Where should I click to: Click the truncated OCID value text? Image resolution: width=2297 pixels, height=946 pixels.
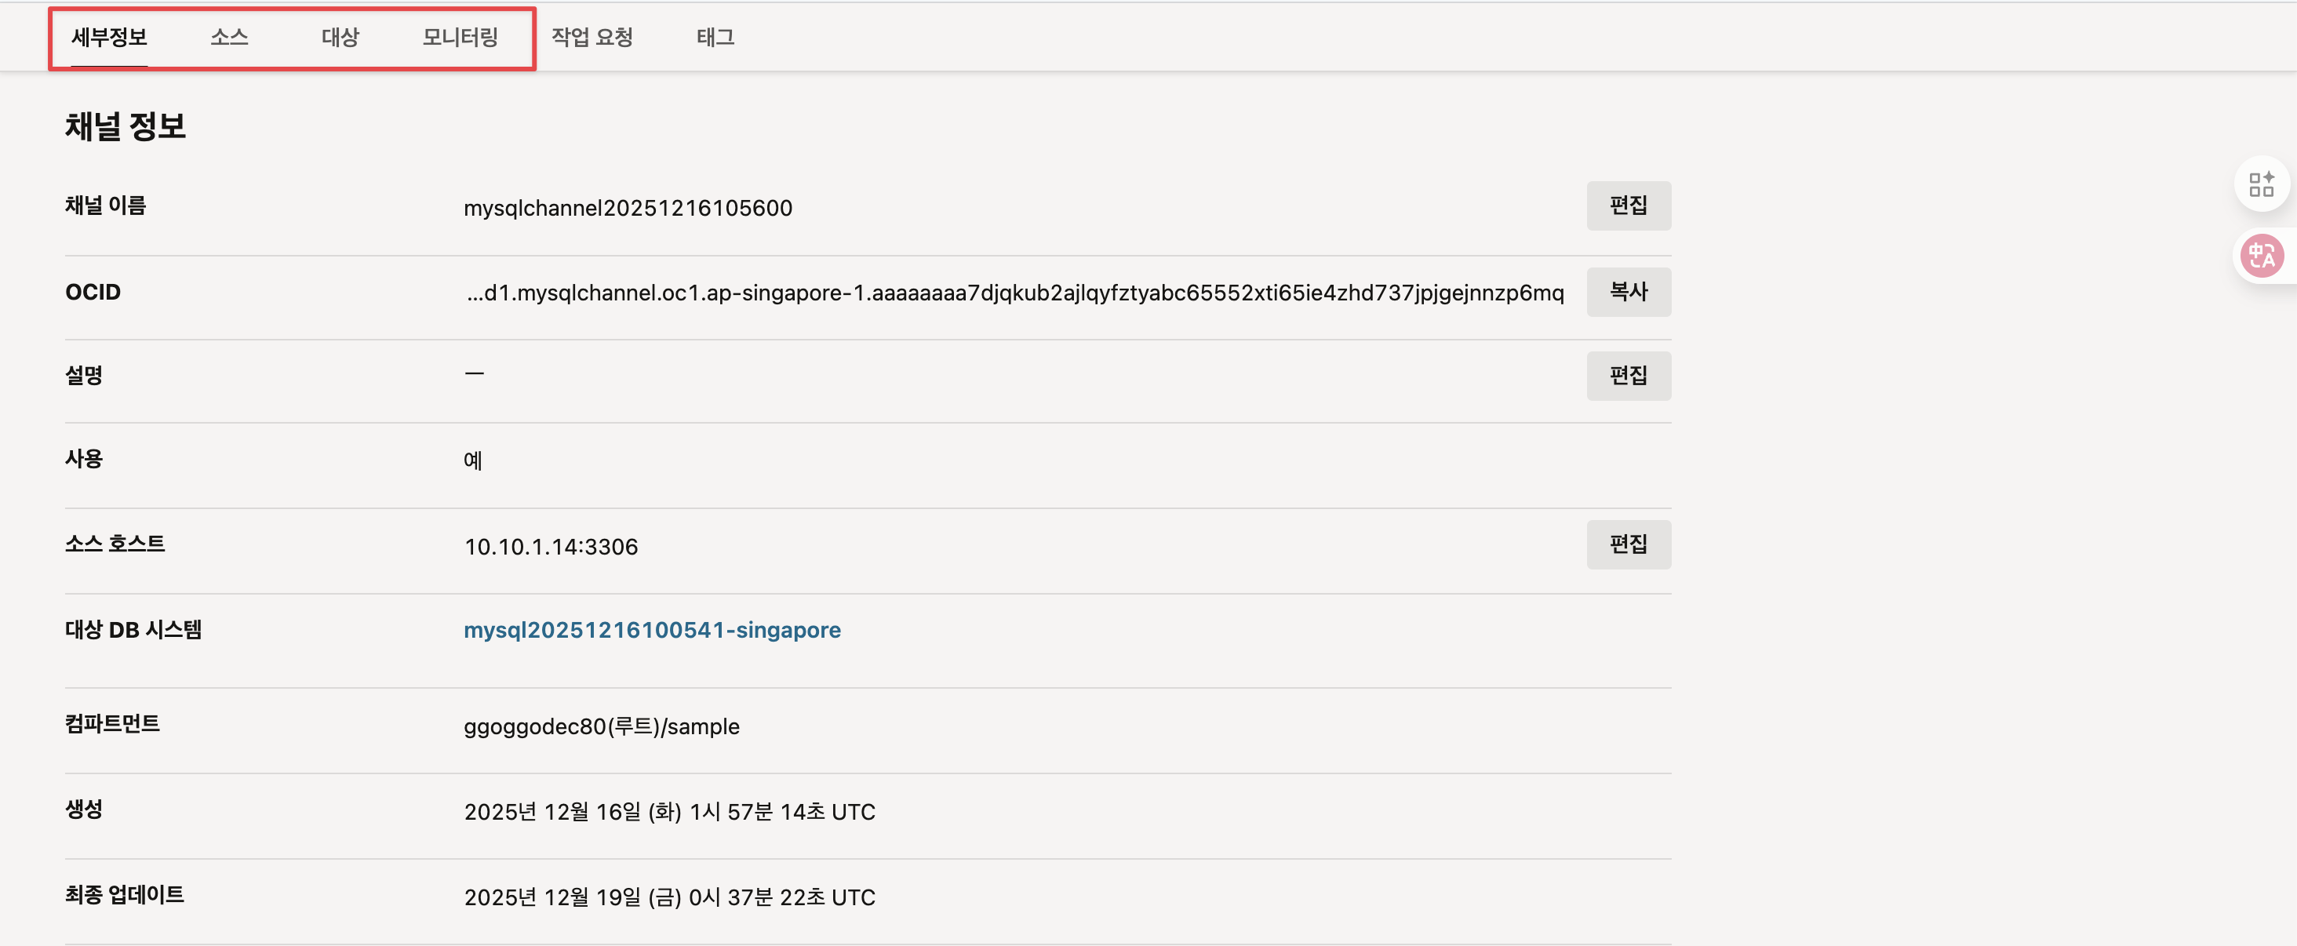[x=1015, y=293]
